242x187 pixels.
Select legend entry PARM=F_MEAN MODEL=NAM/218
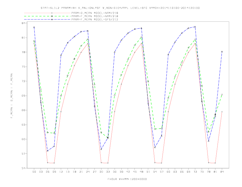[95, 16]
